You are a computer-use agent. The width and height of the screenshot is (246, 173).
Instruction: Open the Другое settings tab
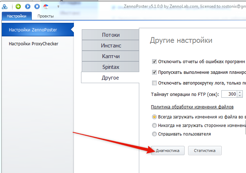pyautogui.click(x=110, y=77)
